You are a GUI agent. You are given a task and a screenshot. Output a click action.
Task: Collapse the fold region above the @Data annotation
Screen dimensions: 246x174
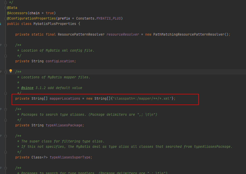coord(6,2)
